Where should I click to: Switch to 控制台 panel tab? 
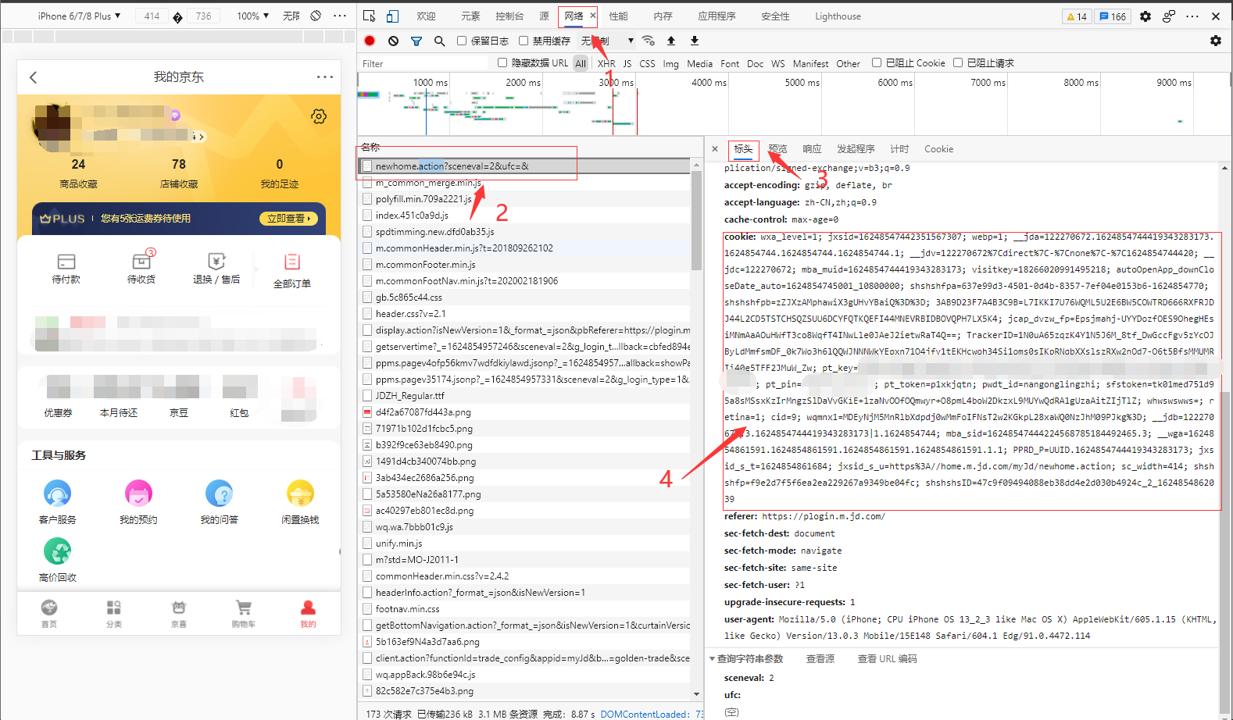pos(509,16)
